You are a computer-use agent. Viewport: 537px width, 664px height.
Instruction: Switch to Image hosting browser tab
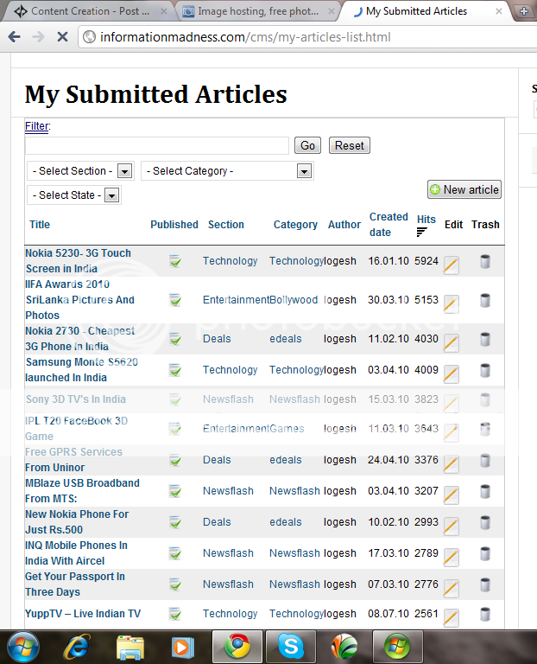(x=256, y=11)
